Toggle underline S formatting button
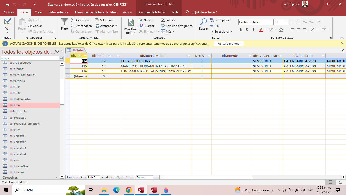The height and width of the screenshot is (195, 346). click(253, 30)
